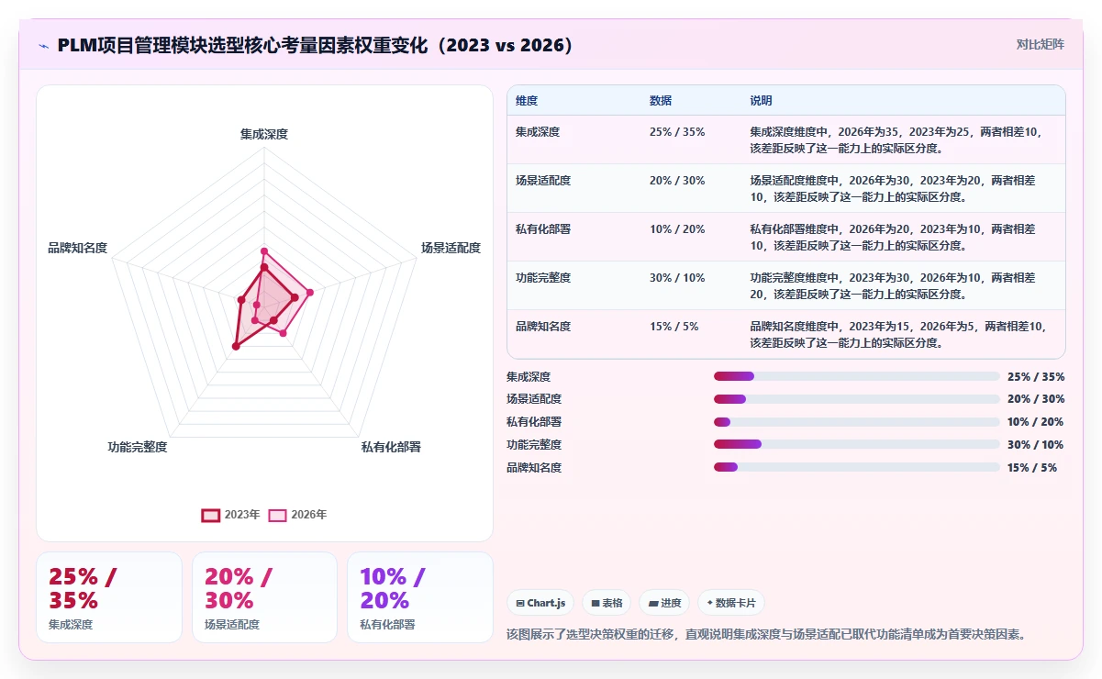Click the 2026年 data point on 场景适配度 axis
1102x679 pixels.
pos(310,293)
